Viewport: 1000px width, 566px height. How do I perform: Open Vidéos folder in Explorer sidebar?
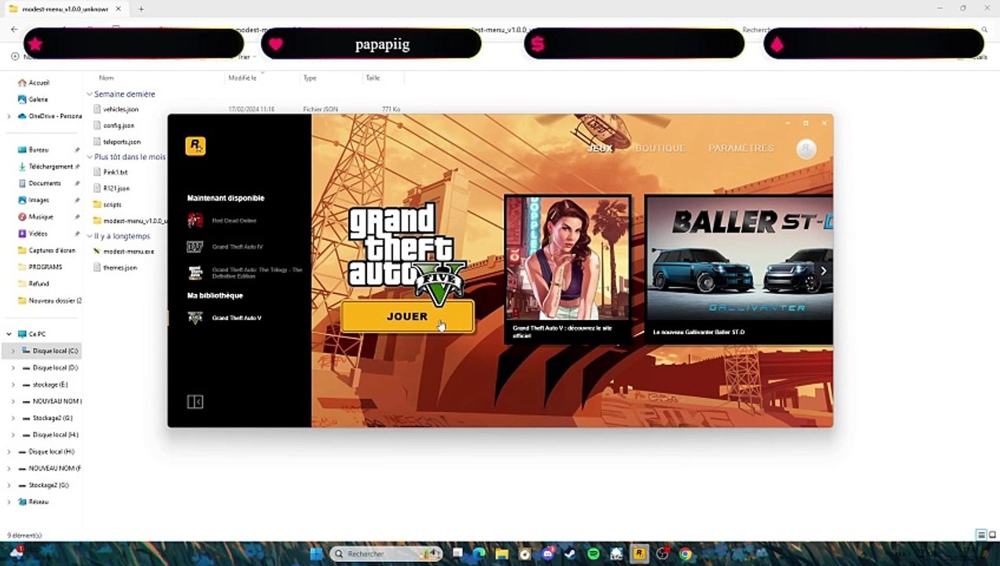pos(38,233)
